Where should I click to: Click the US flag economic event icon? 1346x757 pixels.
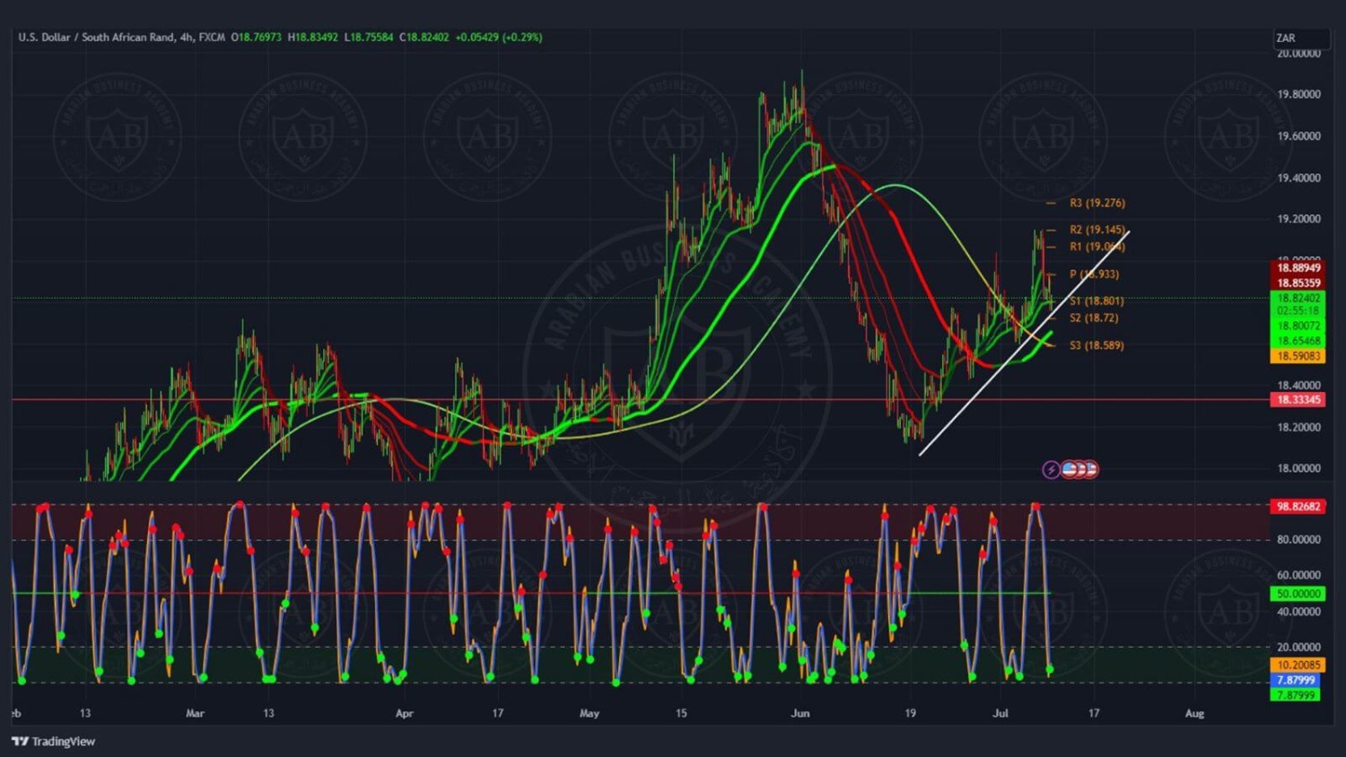pyautogui.click(x=1070, y=469)
